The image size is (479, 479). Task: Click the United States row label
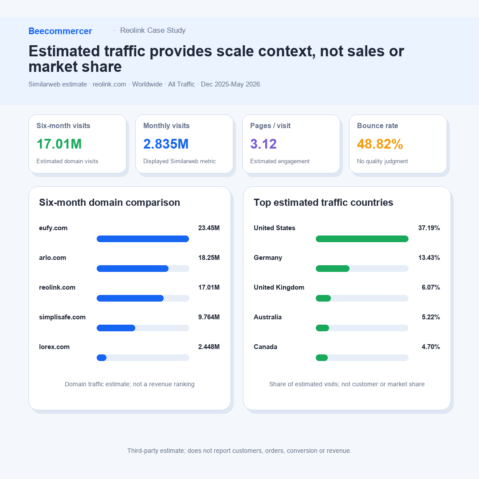[275, 228]
